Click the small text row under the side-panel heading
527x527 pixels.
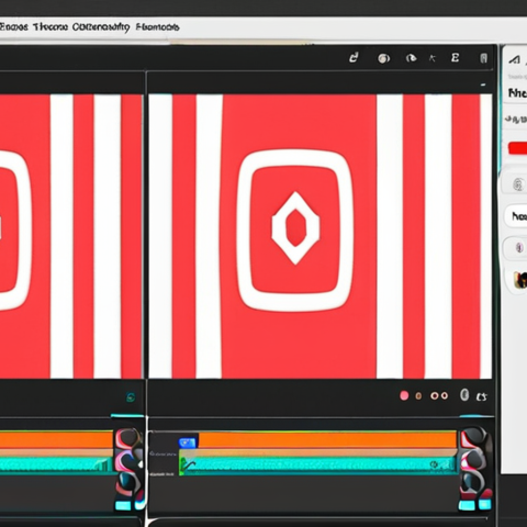[517, 119]
